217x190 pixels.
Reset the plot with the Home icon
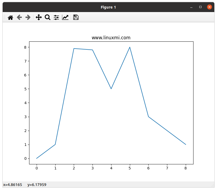click(10, 18)
